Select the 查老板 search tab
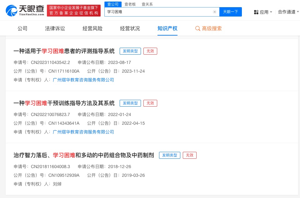Screen dimensions: 300x198 coord(130,4)
